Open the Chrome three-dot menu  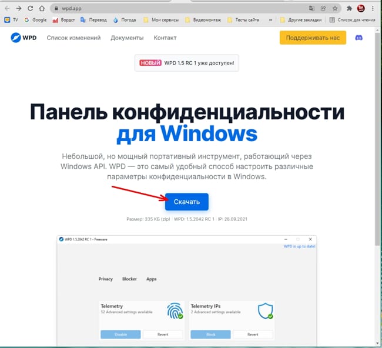pos(373,8)
